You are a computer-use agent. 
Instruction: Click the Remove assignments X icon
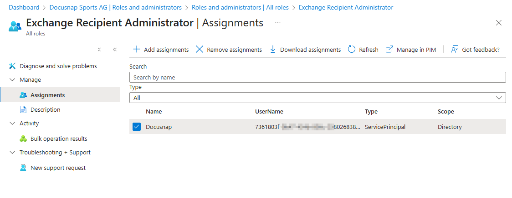click(x=200, y=49)
